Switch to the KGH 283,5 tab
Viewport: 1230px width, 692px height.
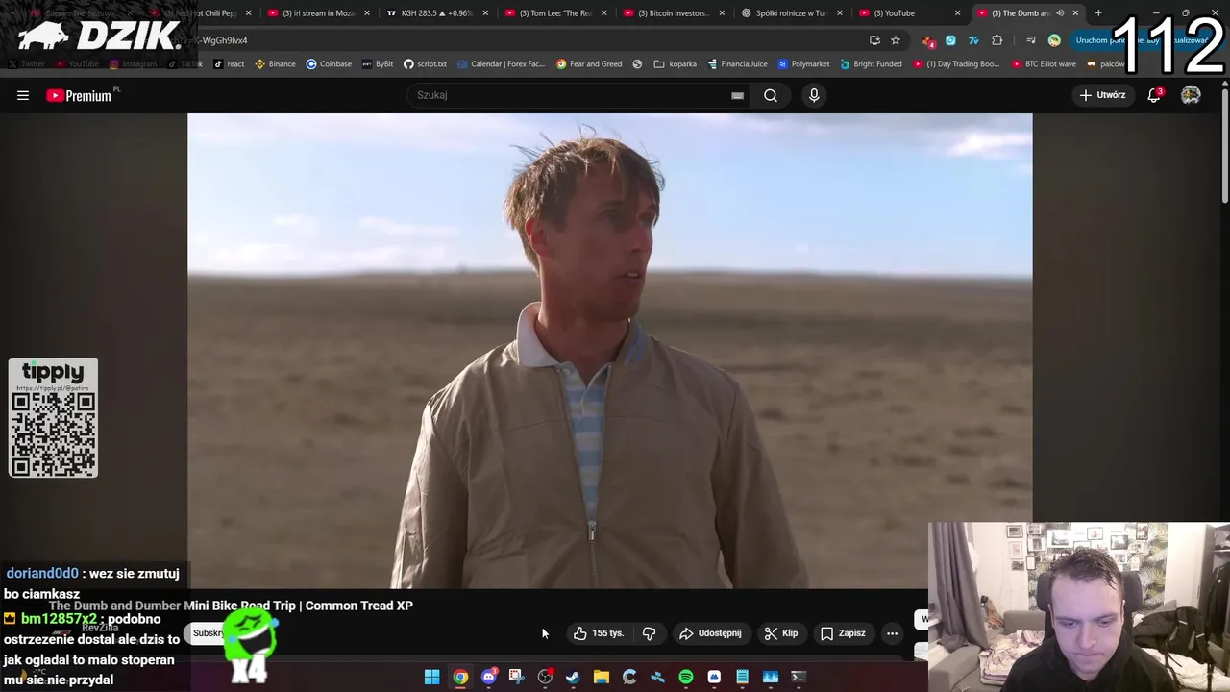(436, 13)
